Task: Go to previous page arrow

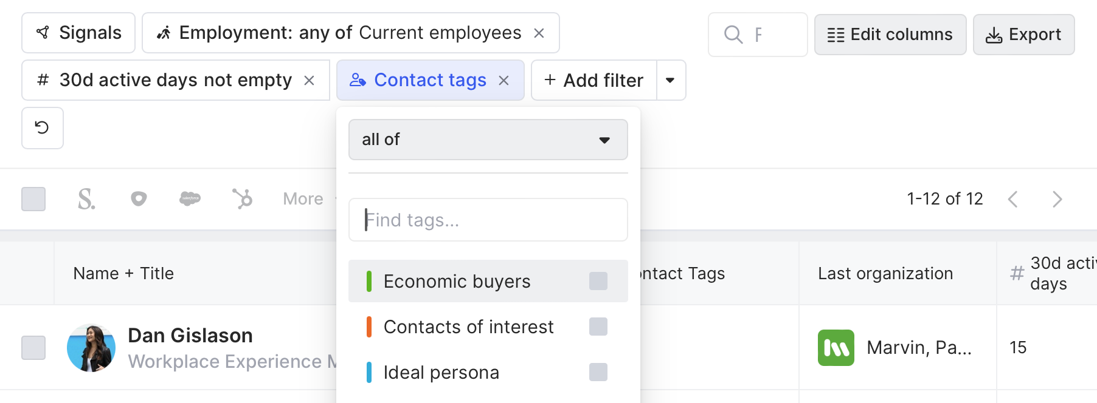Action: tap(1012, 199)
